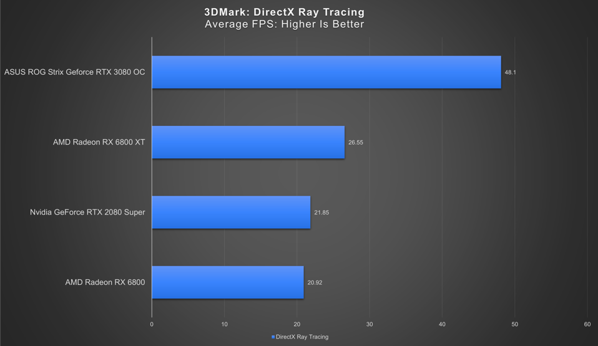Screen dimensions: 598x346
Task: Select the RTX 3080 OC blue bar
Action: pos(326,72)
